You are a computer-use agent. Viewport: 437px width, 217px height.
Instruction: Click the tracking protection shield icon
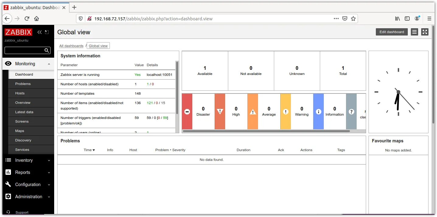click(x=81, y=19)
